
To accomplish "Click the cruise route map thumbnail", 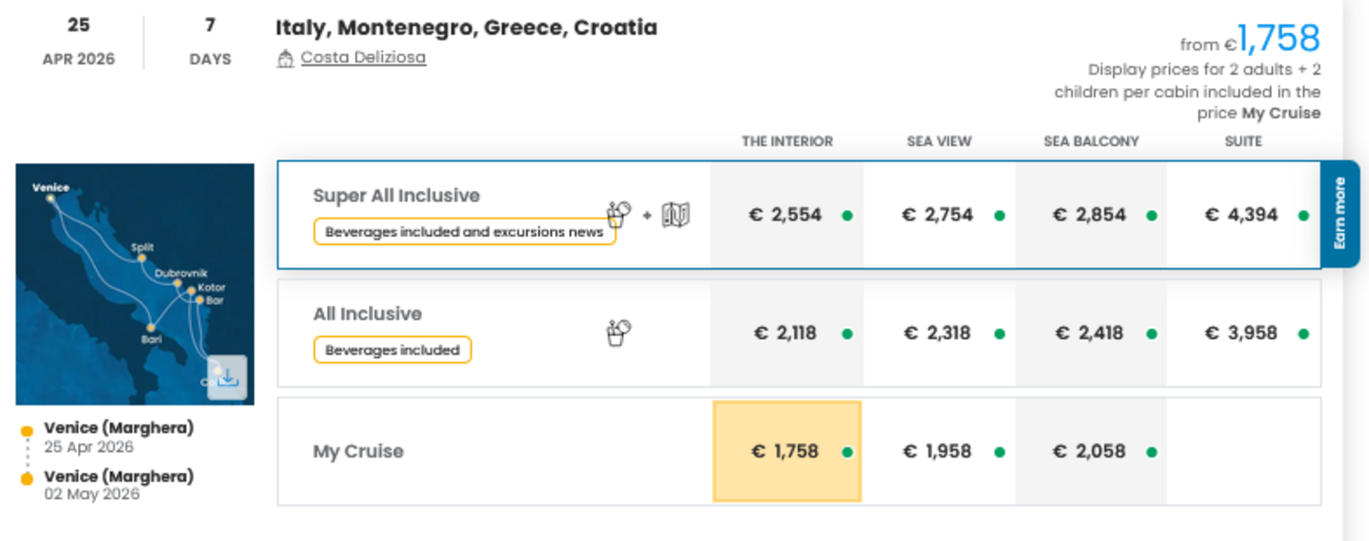I will tap(135, 281).
